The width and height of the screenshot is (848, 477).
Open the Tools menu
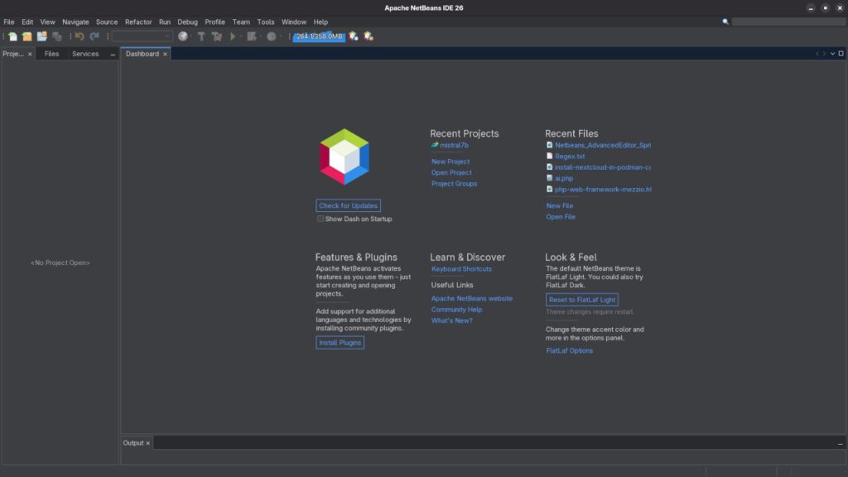pos(265,22)
